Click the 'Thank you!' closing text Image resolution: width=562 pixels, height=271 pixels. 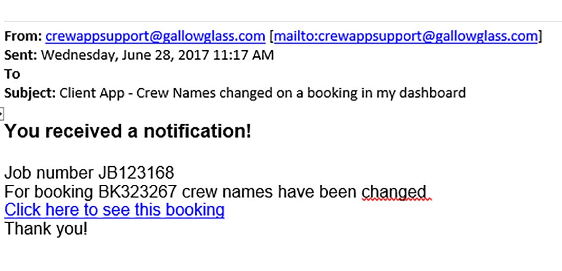click(46, 229)
